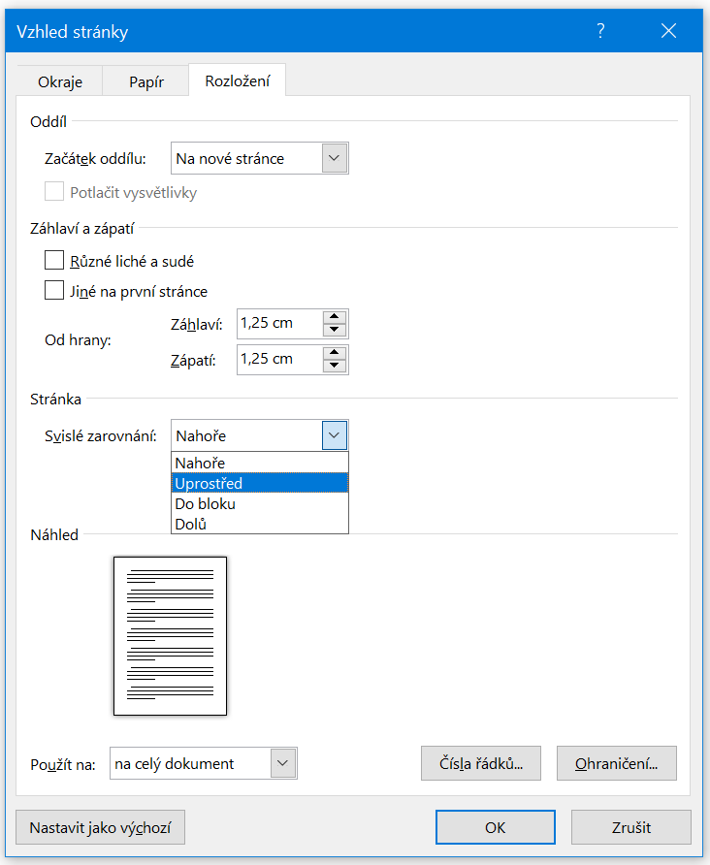Switch to the Papír tab
The width and height of the screenshot is (710, 865).
[x=145, y=81]
